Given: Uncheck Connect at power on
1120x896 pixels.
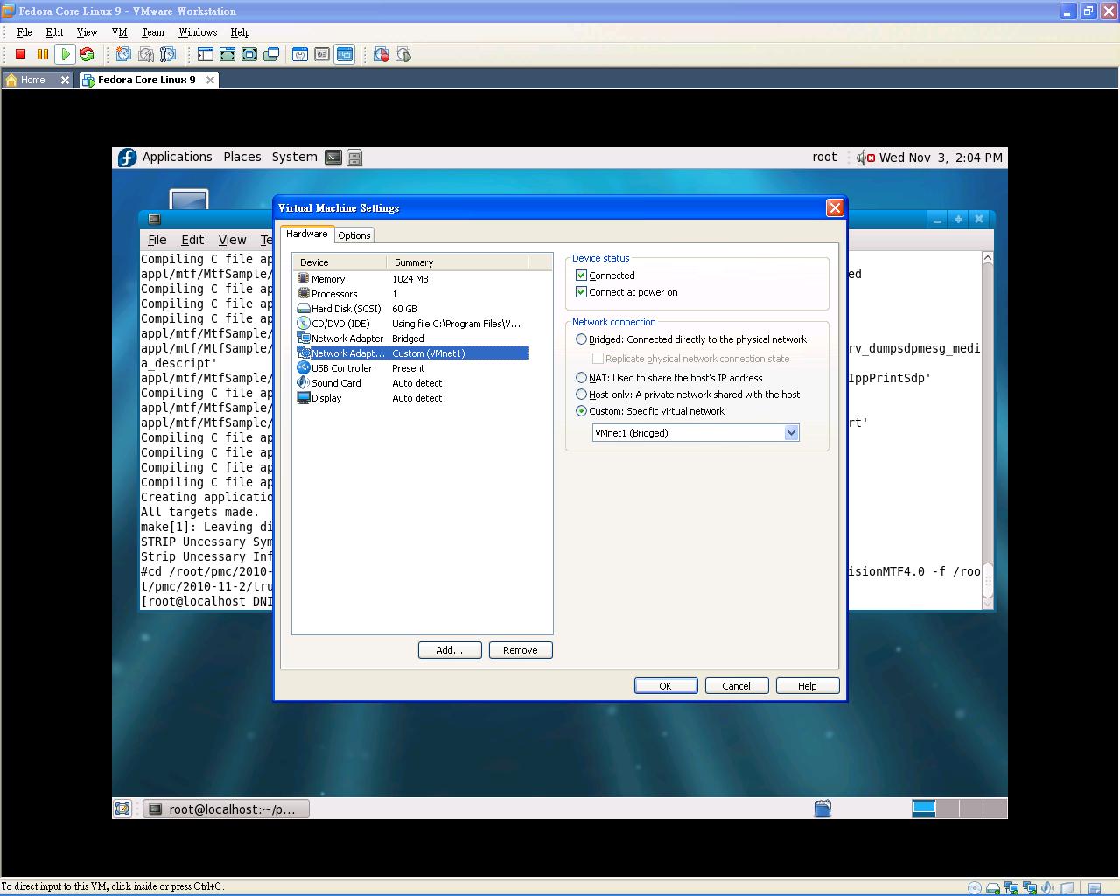Looking at the screenshot, I should coord(581,292).
